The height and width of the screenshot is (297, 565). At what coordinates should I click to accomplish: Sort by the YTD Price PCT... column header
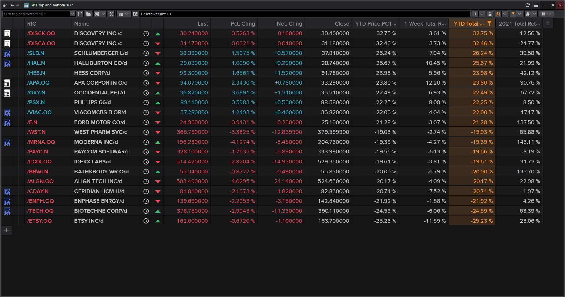click(x=375, y=23)
